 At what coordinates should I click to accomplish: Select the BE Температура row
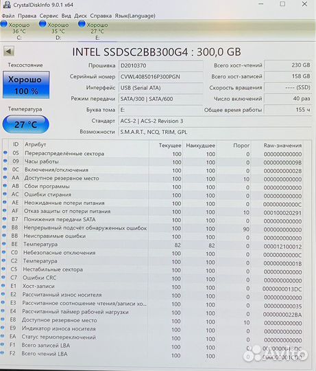[x=152, y=245]
